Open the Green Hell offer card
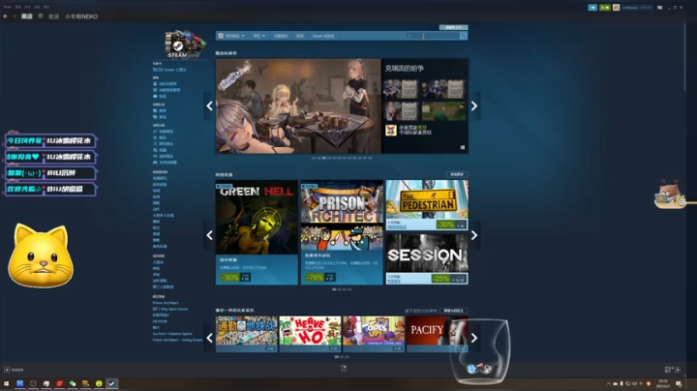The image size is (697, 391). (257, 232)
